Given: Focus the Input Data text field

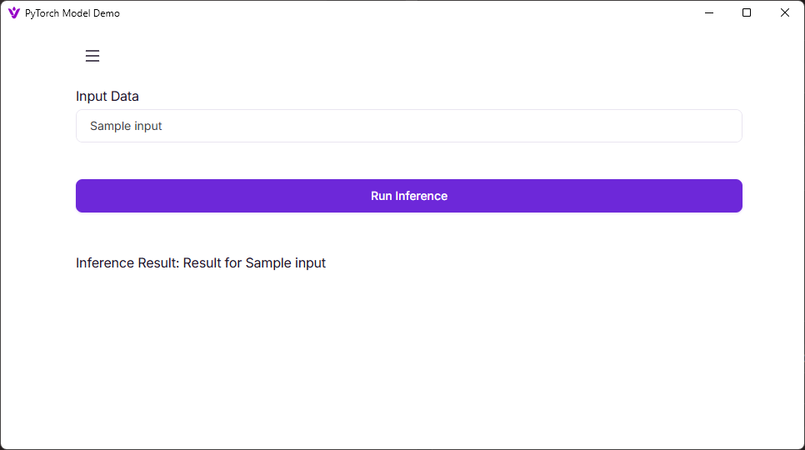Looking at the screenshot, I should click(408, 126).
